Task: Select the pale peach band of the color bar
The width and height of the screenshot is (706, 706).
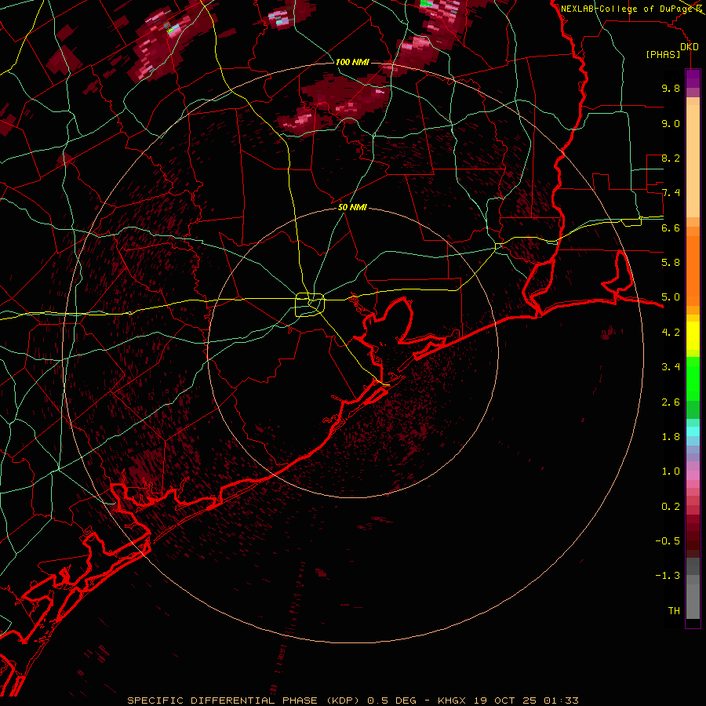Action: pyautogui.click(x=693, y=161)
